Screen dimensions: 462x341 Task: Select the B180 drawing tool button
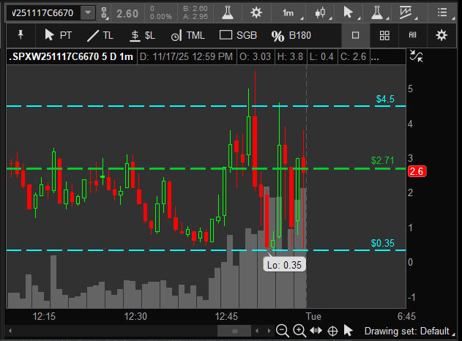point(291,35)
